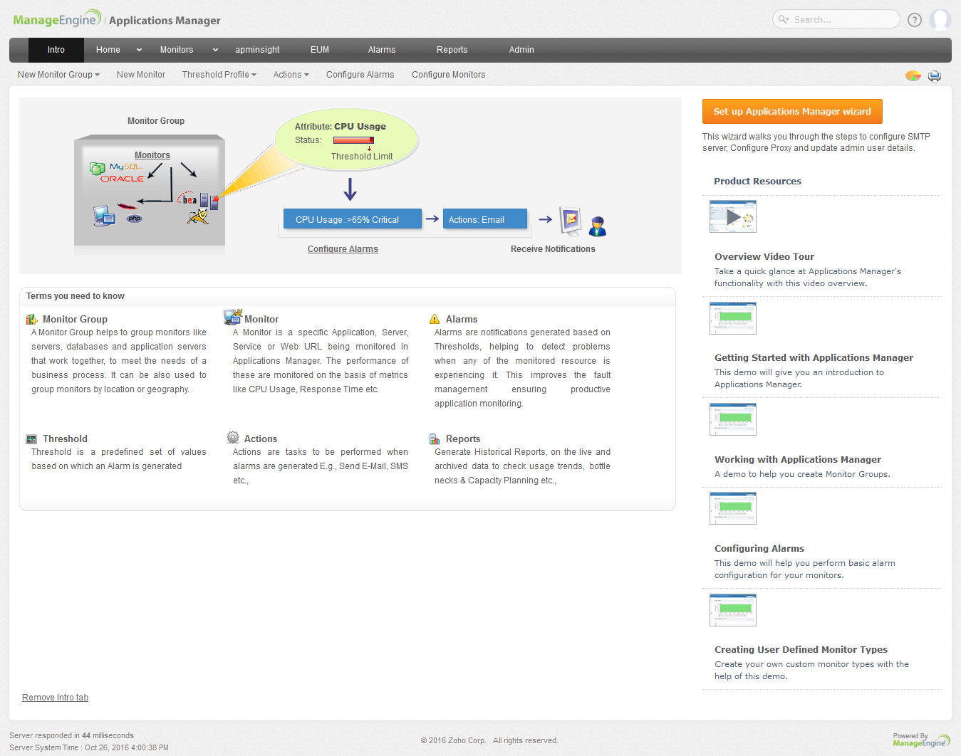961x756 pixels.
Task: Click the "Product Resources" heading
Action: pyautogui.click(x=757, y=182)
